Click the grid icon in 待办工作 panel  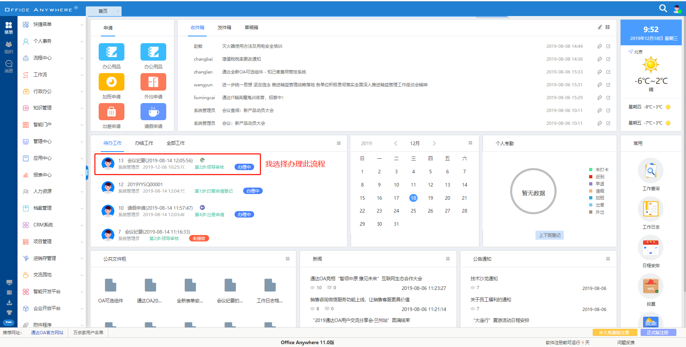tap(339, 143)
